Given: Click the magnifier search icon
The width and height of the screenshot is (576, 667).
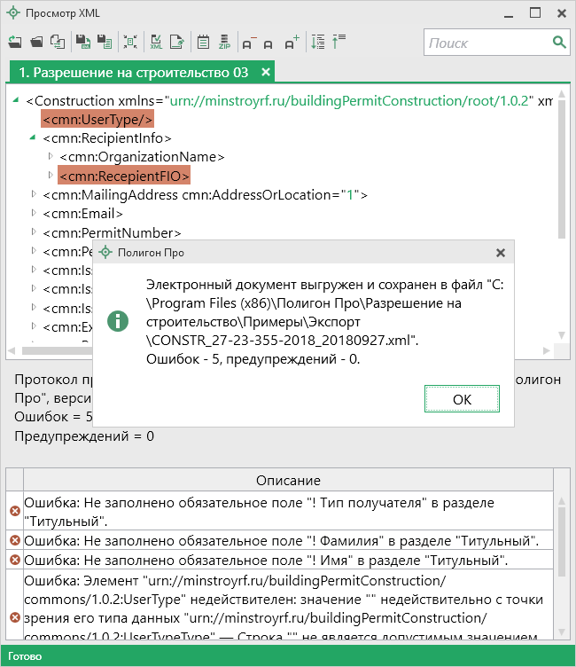Looking at the screenshot, I should point(559,43).
